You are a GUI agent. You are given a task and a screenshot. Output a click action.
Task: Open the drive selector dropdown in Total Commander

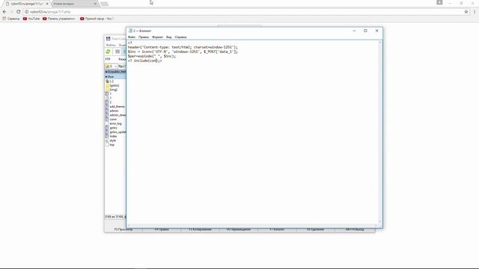pos(112,67)
